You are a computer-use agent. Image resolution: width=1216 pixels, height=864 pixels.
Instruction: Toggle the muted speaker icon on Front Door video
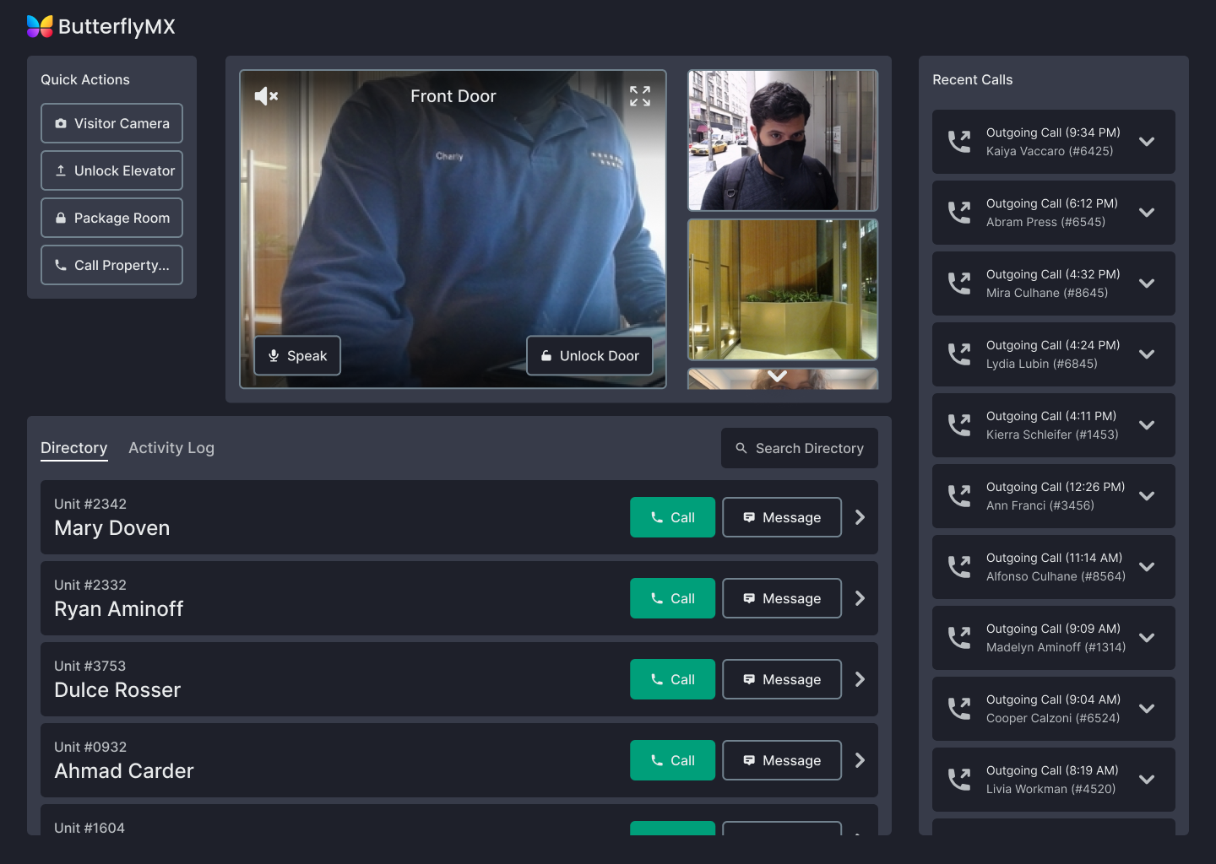coord(266,96)
